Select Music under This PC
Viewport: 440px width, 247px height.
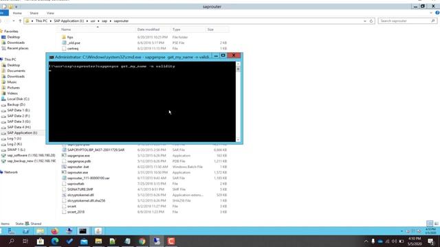12,82
